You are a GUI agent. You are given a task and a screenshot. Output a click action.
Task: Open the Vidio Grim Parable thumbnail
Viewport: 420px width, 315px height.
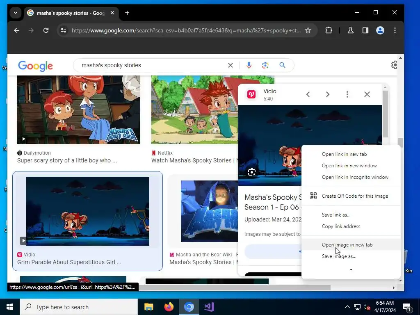88,211
